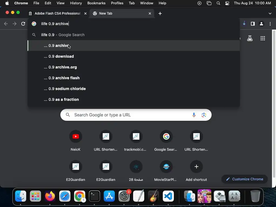The width and height of the screenshot is (276, 207).
Task: Reload the page with the refresh icon
Action: pos(23,24)
